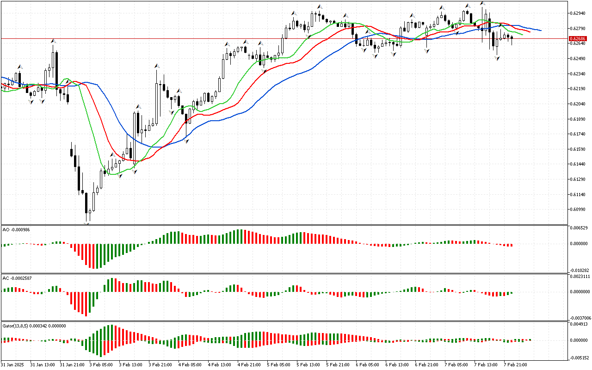Click the 3 Feb 13:00 time label

click(x=130, y=364)
